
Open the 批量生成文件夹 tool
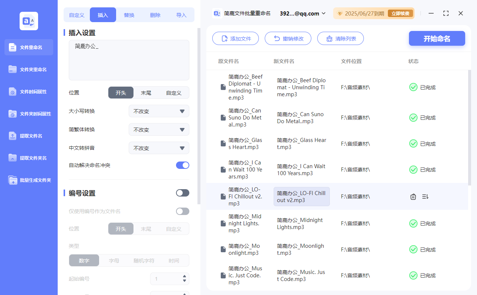click(28, 180)
